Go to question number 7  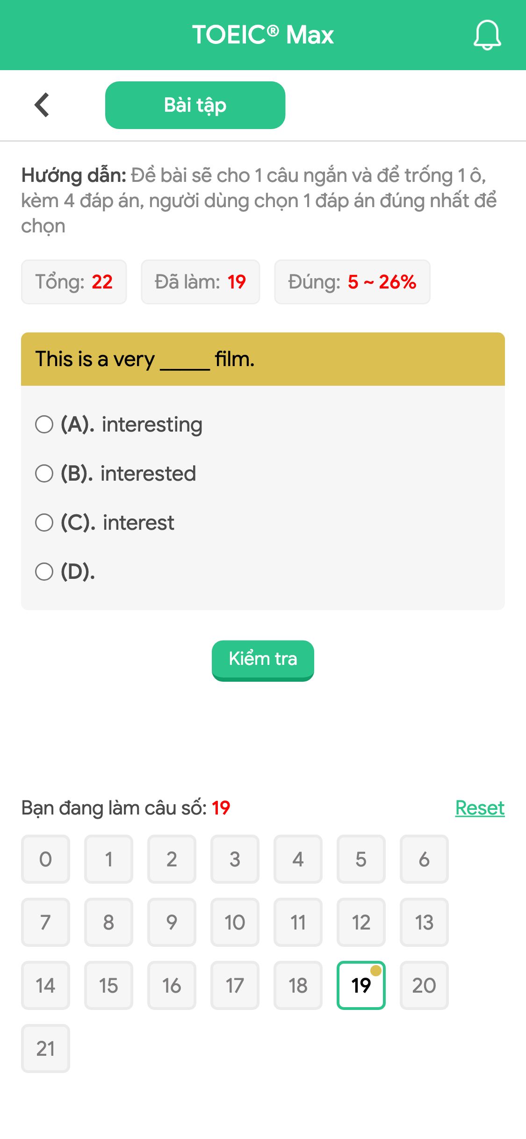(45, 923)
